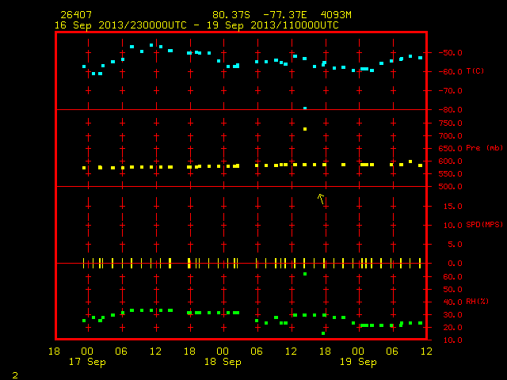Click the outlier yellow pressure point near 725 mb
Screen dimensions: 507x380
click(305, 129)
